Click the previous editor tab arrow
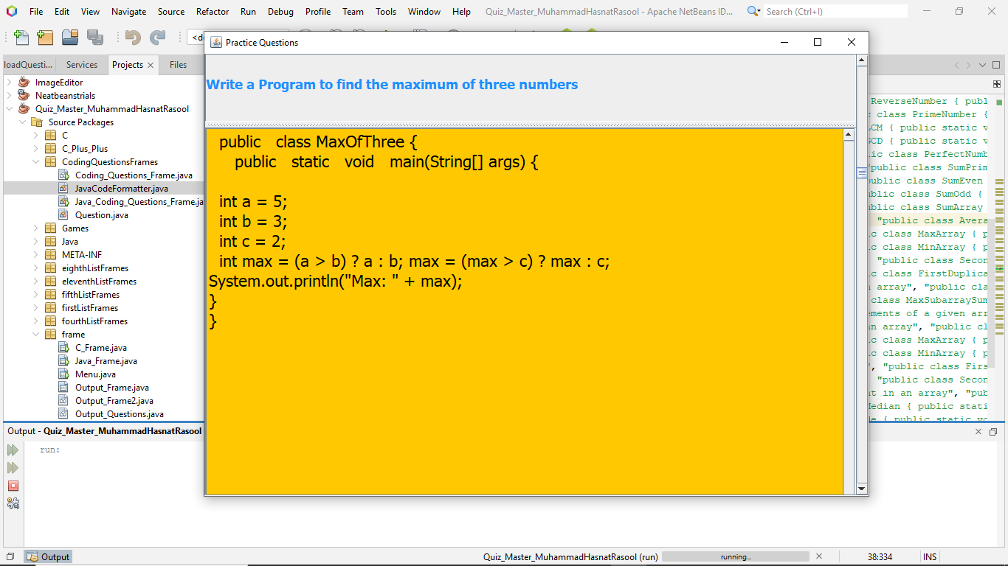This screenshot has width=1008, height=566. click(x=957, y=65)
